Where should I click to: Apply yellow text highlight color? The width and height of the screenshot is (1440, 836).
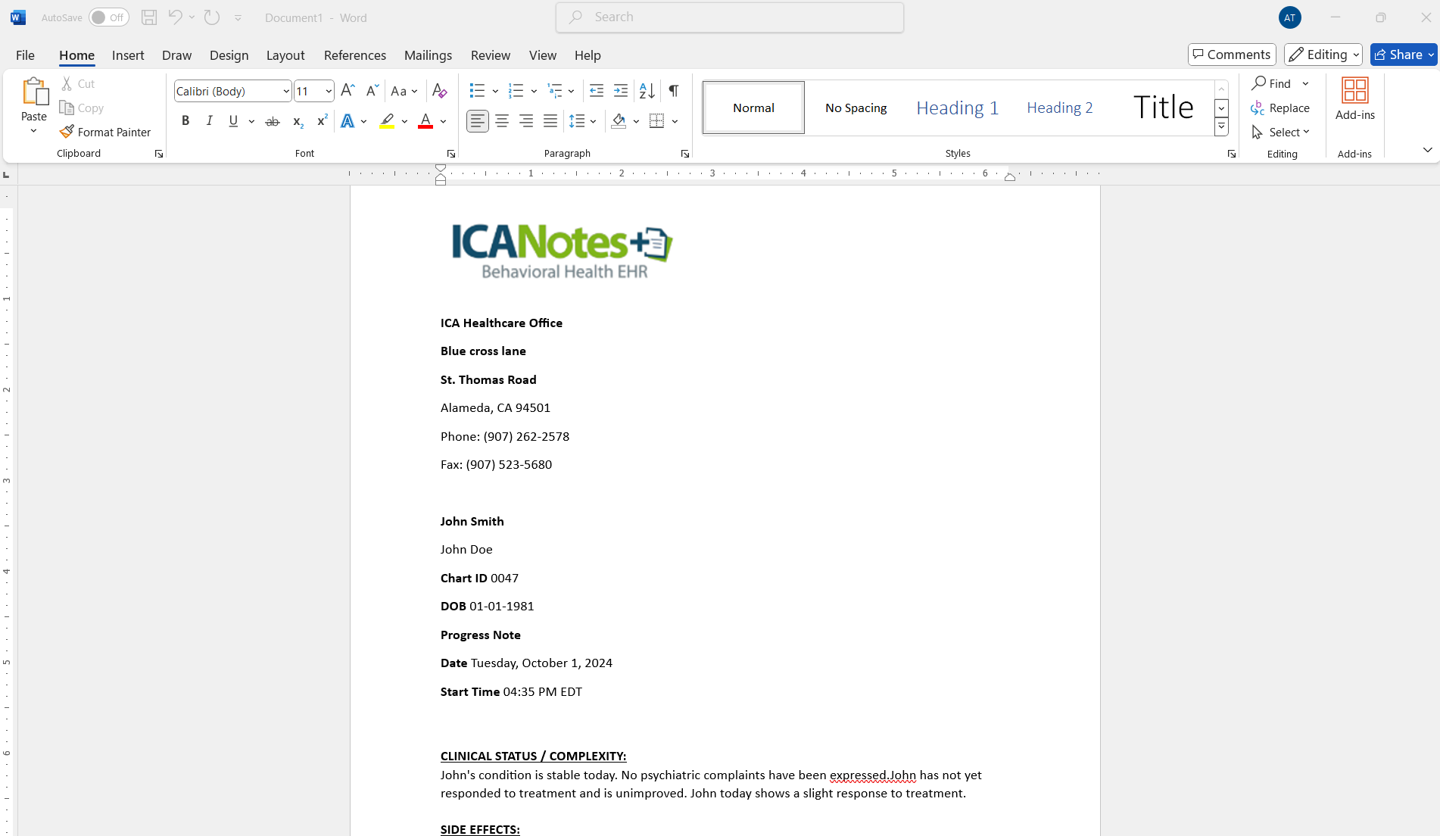coord(388,121)
